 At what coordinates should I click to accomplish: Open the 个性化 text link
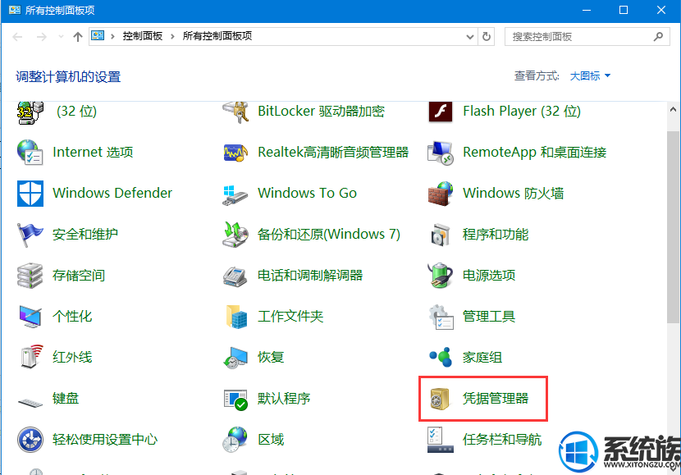point(72,316)
